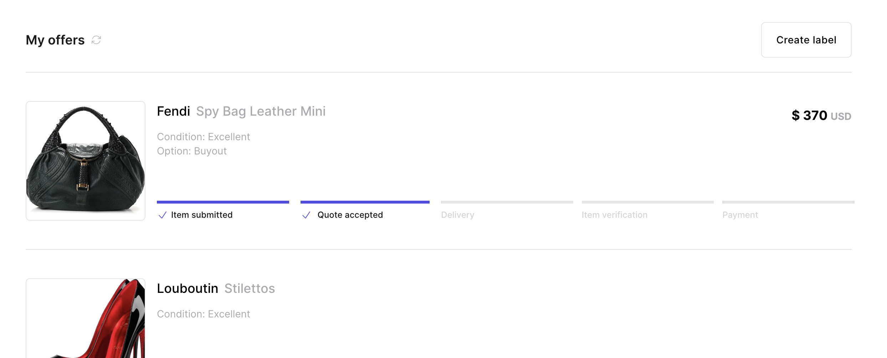Click the My offers heading
The height and width of the screenshot is (358, 887).
[x=55, y=40]
